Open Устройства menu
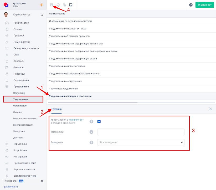This screenshot has width=216, height=190. pyautogui.click(x=20, y=150)
